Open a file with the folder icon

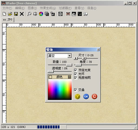pyautogui.click(x=10, y=14)
